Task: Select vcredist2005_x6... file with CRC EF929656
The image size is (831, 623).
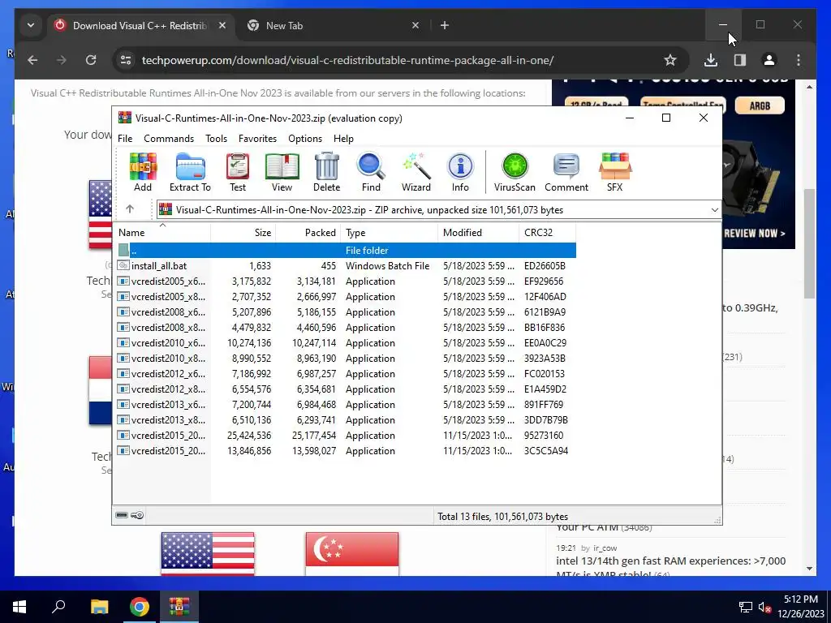Action: [x=346, y=281]
